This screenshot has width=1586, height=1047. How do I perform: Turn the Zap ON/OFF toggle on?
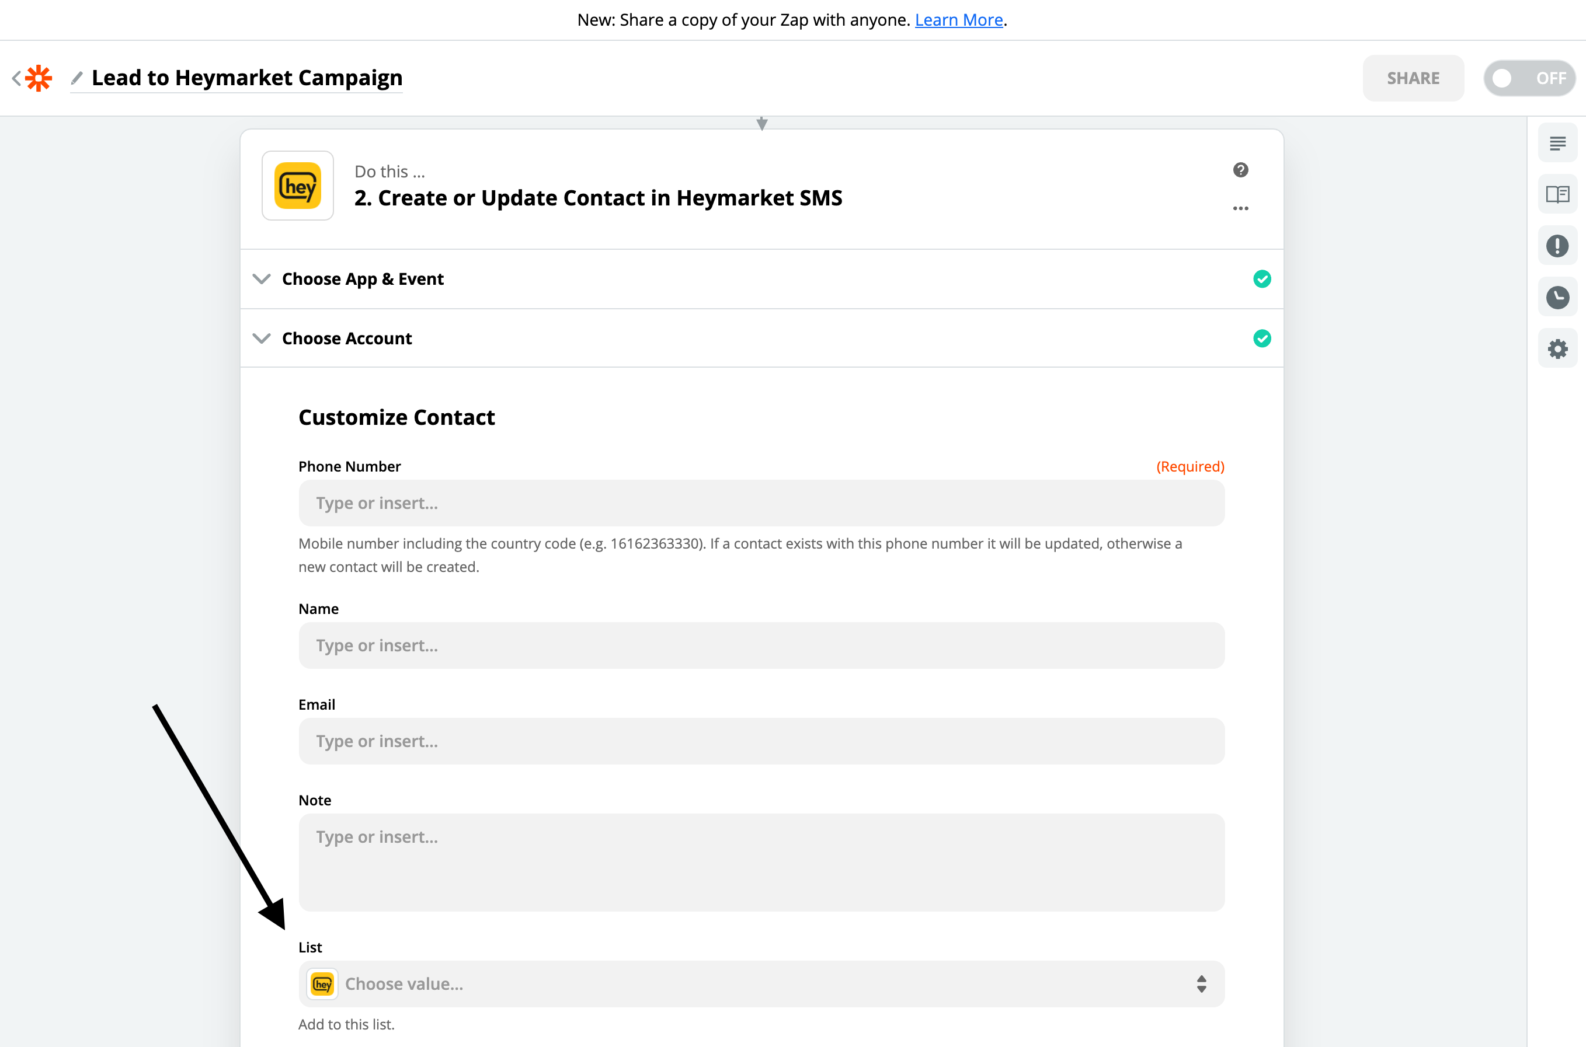click(x=1529, y=78)
